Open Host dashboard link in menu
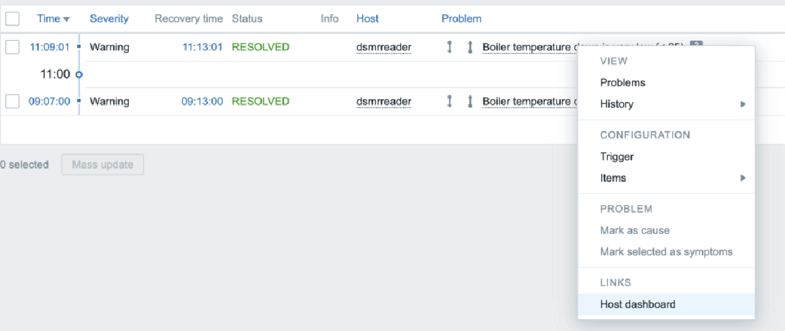Screen dimensions: 785x331 click(638, 304)
